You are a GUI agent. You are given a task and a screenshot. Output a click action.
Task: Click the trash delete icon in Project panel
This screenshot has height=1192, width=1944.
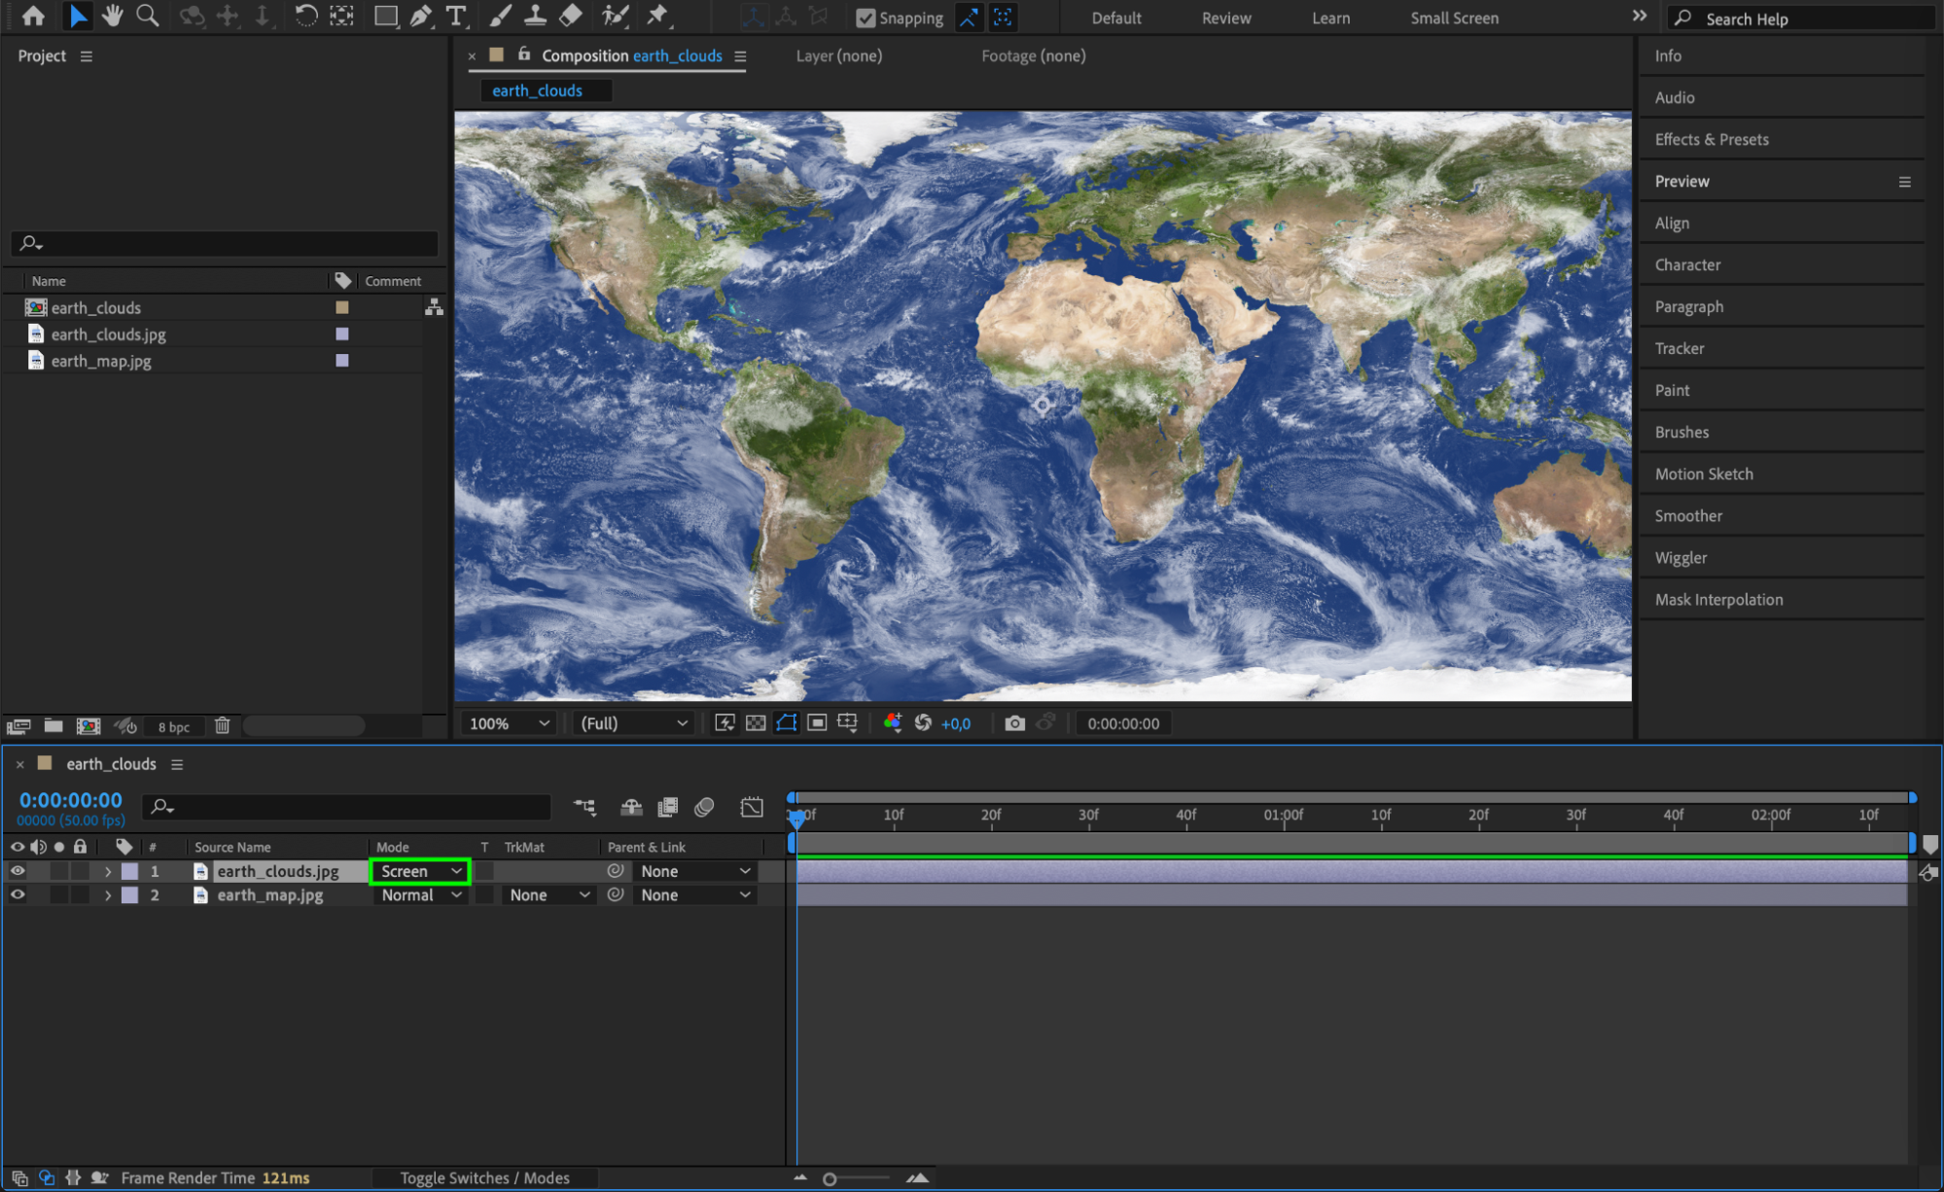tap(222, 726)
